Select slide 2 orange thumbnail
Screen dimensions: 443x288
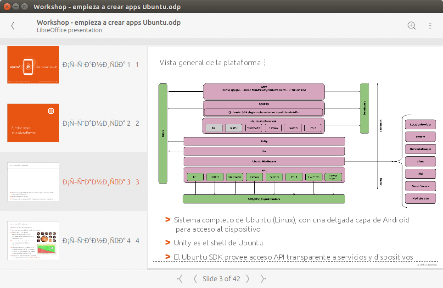pos(33,123)
